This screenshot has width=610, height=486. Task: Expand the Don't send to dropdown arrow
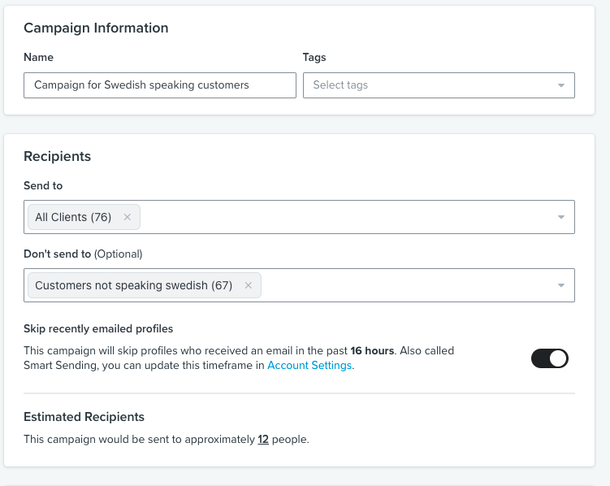560,285
